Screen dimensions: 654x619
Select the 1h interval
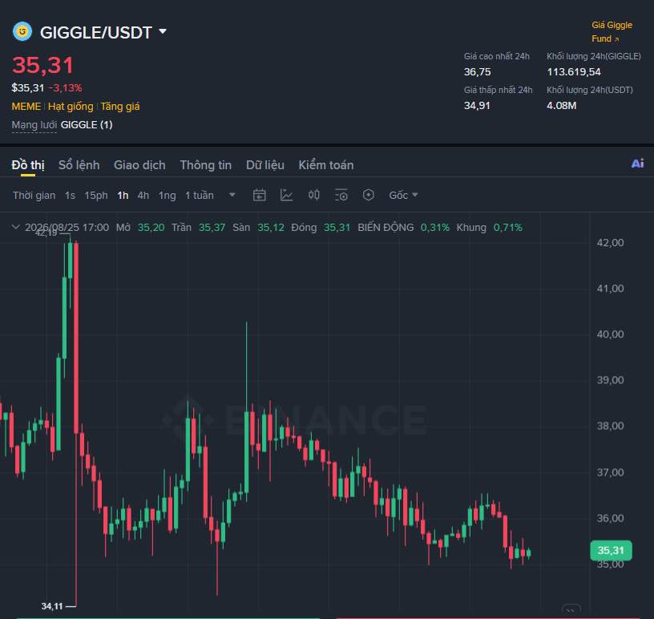pyautogui.click(x=123, y=196)
